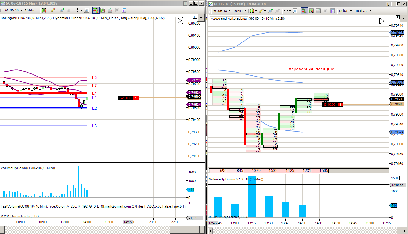This screenshot has height=234, width=408.
Task: Click the left chart window title icon
Action: [x=3, y=3]
